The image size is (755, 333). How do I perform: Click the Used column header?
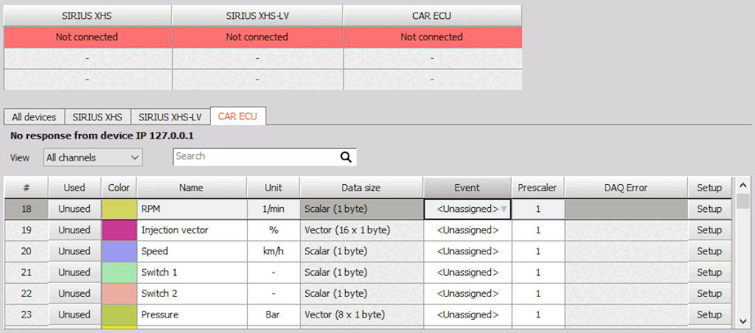pos(74,188)
